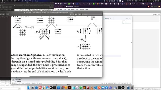Click the Plain Text language mode in status bar
Viewport: 161px width, 90px height.
[x=123, y=83]
